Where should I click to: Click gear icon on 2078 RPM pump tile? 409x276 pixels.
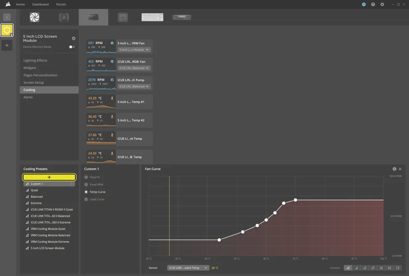tap(112, 80)
